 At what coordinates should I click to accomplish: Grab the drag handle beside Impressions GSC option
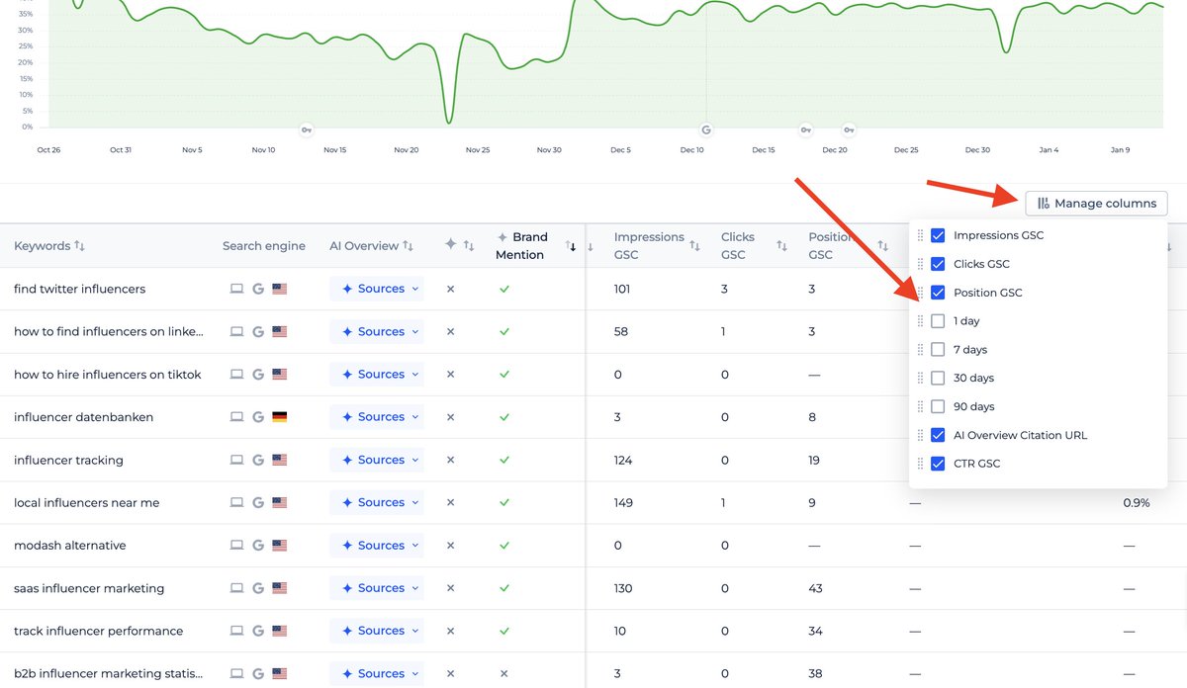[x=921, y=235]
